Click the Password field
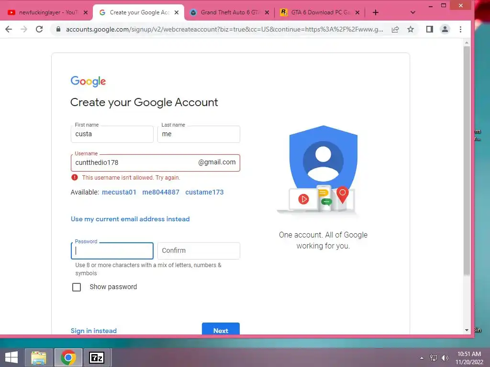The height and width of the screenshot is (367, 490). [112, 250]
